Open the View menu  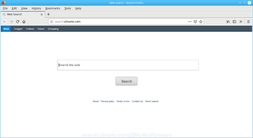pos(24,8)
